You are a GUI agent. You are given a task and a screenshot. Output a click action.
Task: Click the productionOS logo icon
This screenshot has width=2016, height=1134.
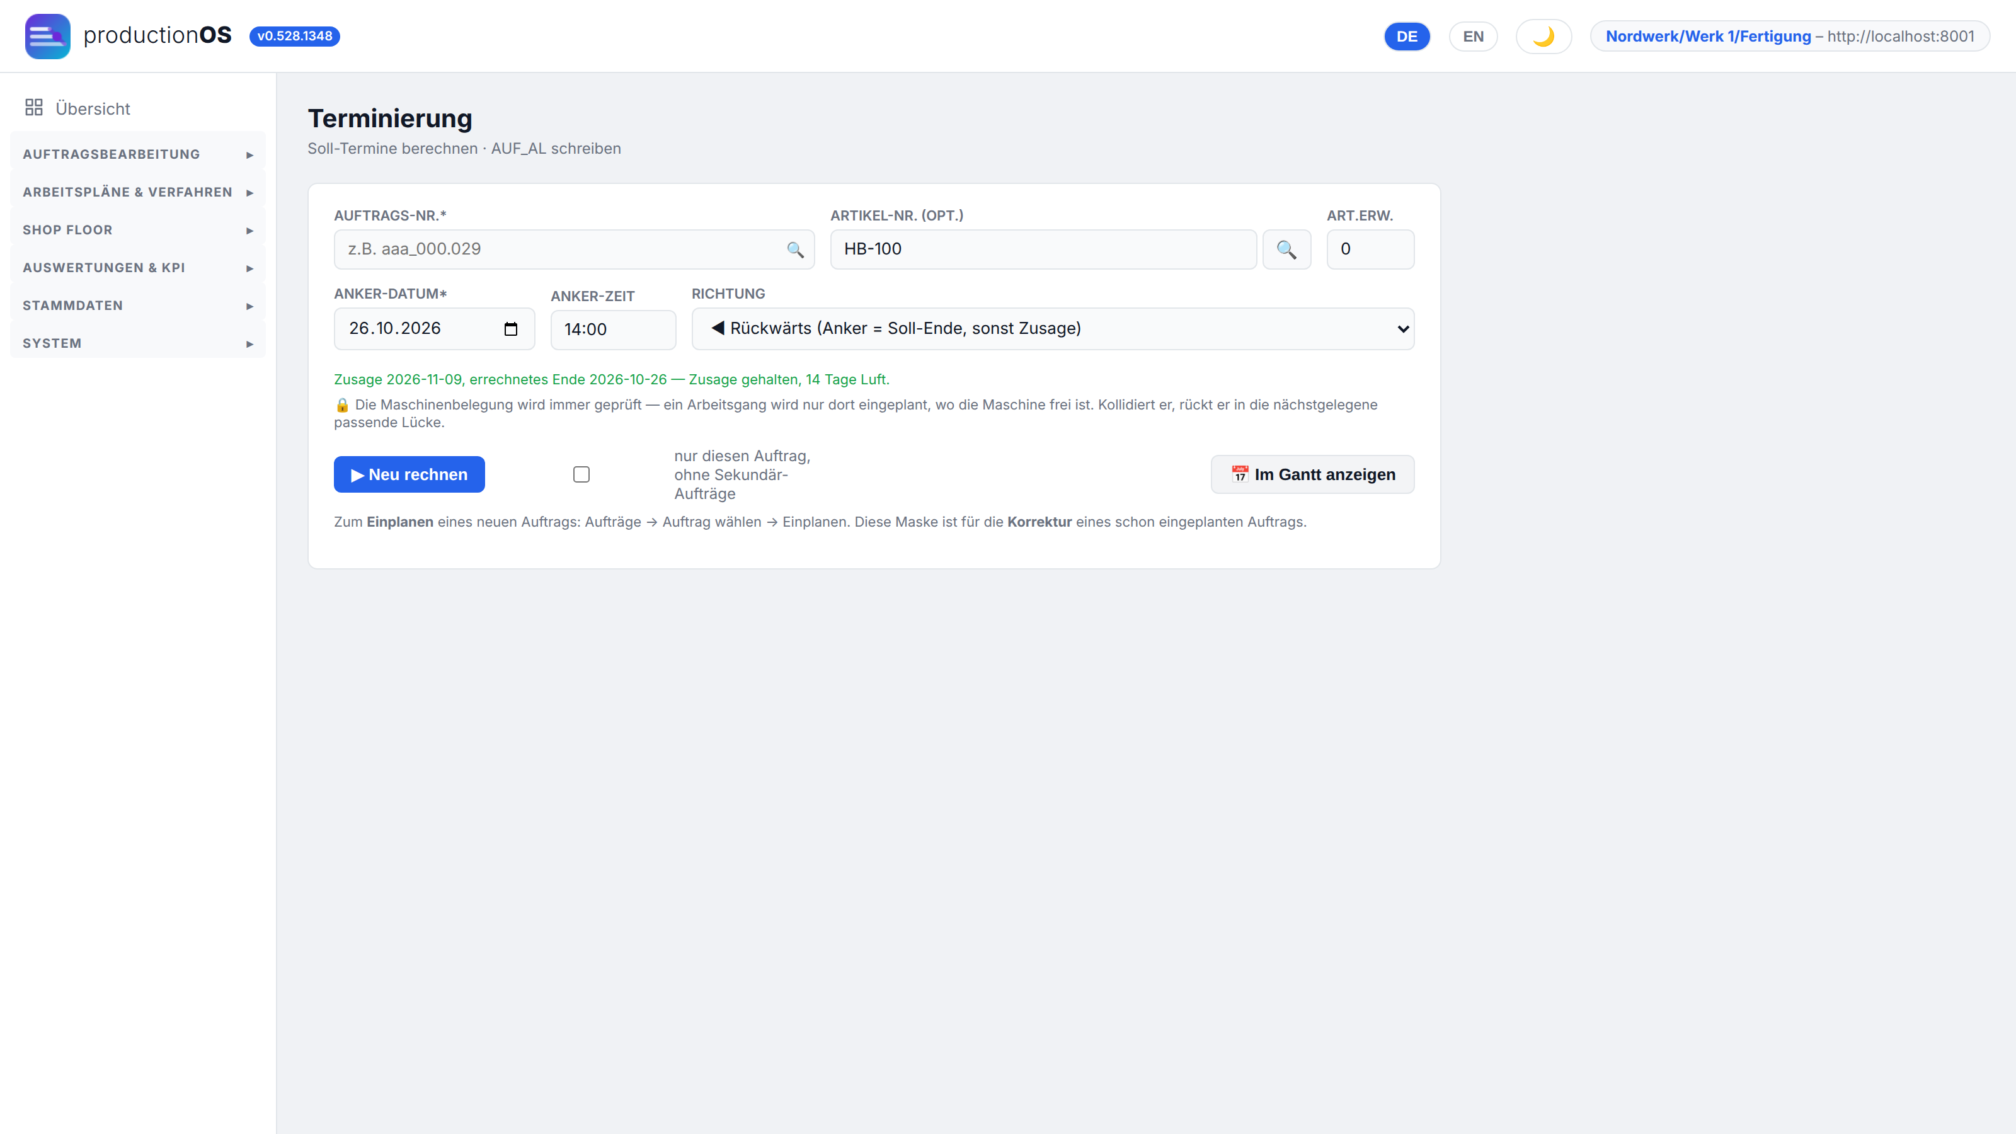(x=47, y=36)
